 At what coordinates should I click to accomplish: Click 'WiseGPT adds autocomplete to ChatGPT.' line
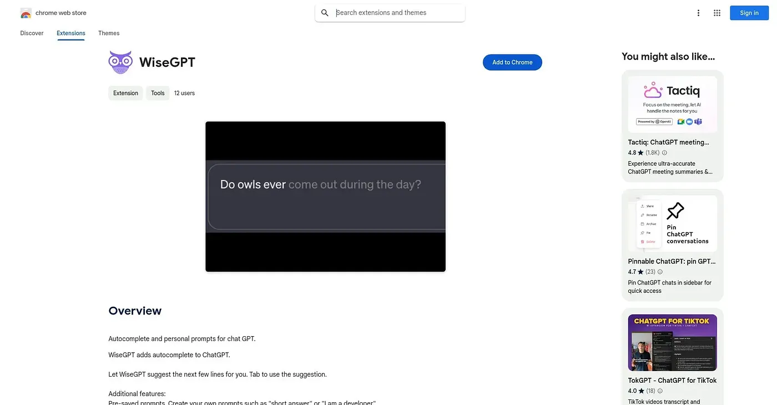169,355
